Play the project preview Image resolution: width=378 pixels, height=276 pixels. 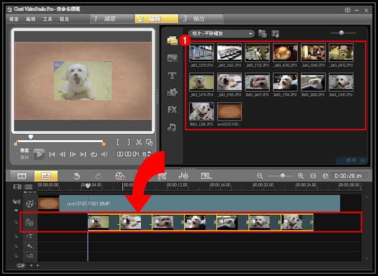(39, 154)
